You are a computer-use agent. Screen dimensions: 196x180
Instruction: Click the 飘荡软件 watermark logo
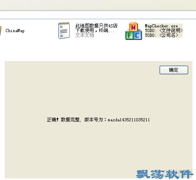tap(164, 174)
